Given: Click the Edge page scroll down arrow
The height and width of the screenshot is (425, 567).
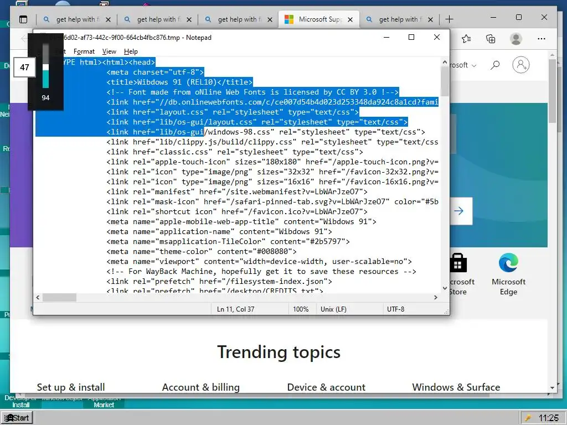Looking at the screenshot, I should click(552, 388).
